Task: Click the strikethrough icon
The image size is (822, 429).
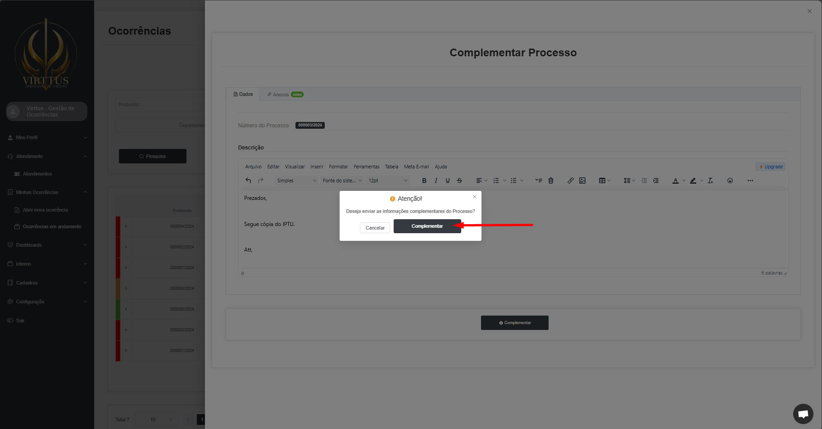Action: point(459,181)
